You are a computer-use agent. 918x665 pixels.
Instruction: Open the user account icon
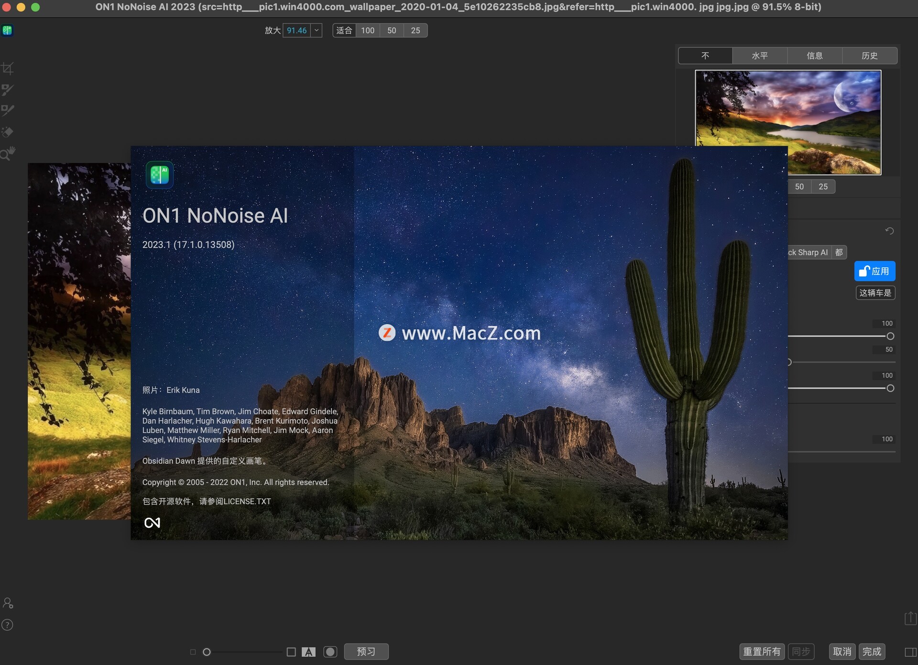[x=8, y=603]
